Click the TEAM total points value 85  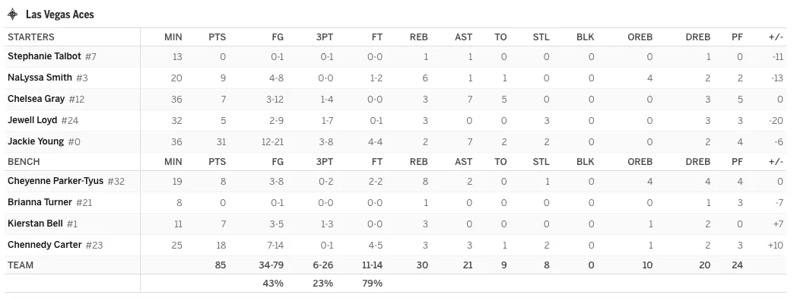221,265
